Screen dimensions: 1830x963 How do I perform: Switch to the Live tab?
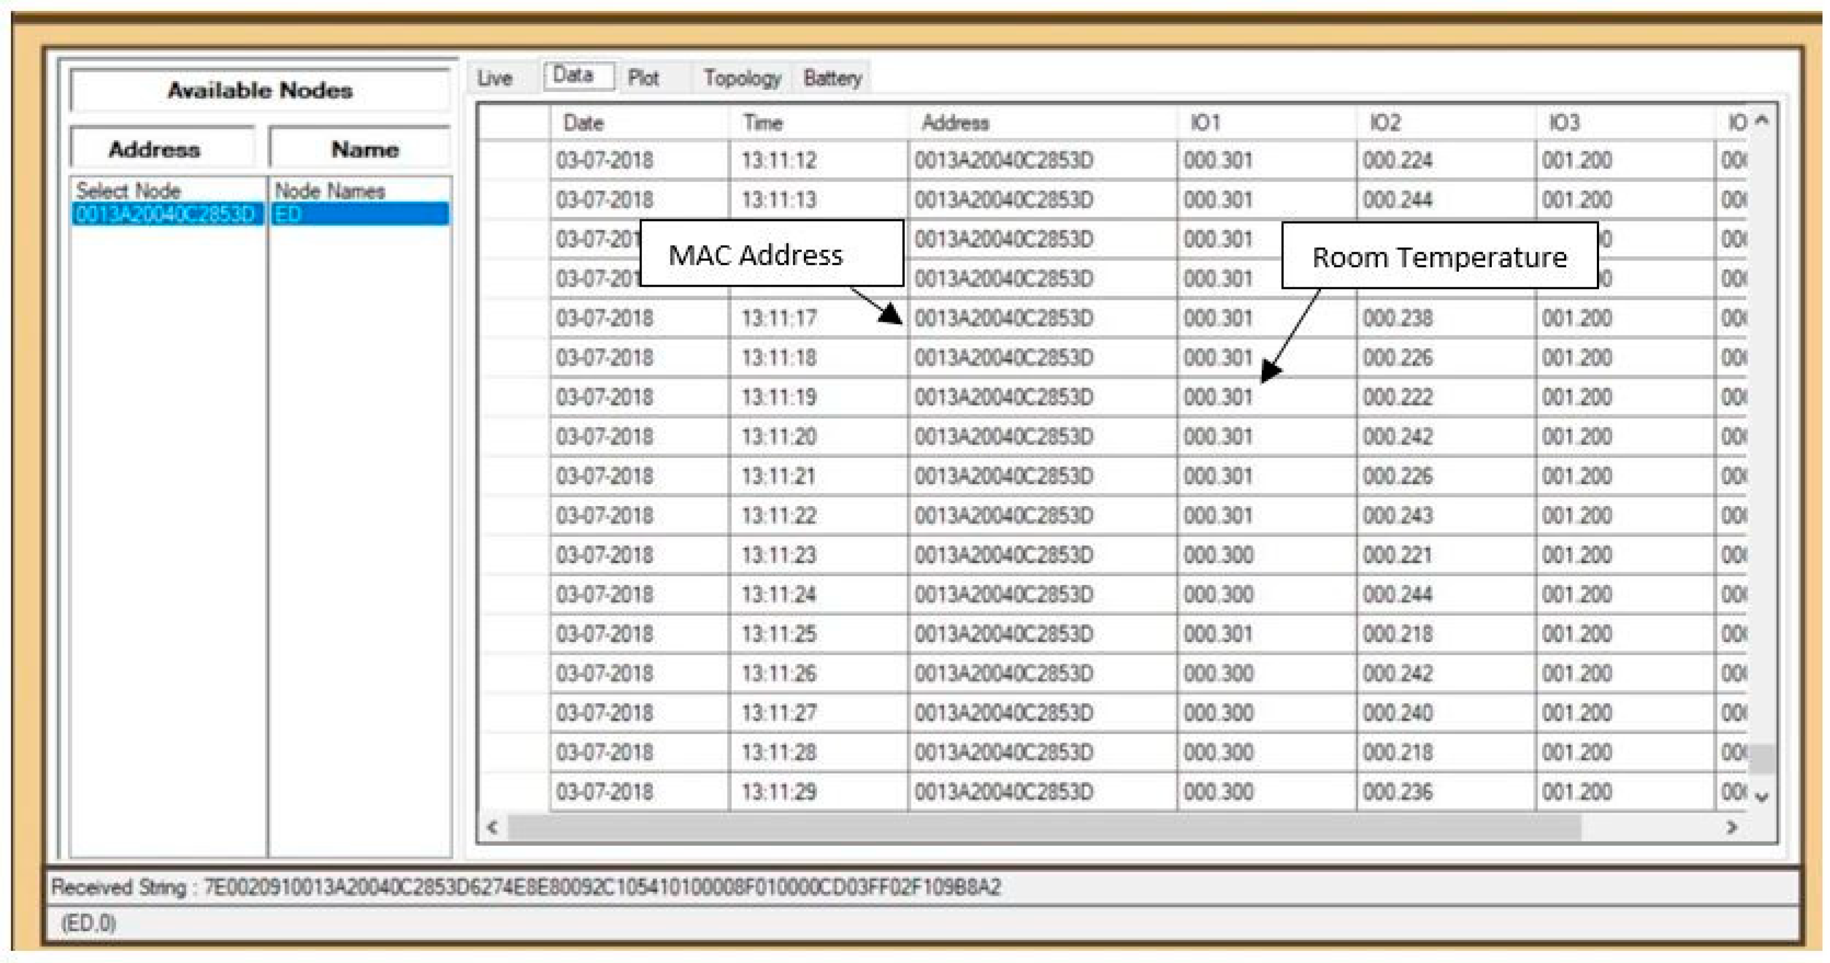tap(495, 78)
